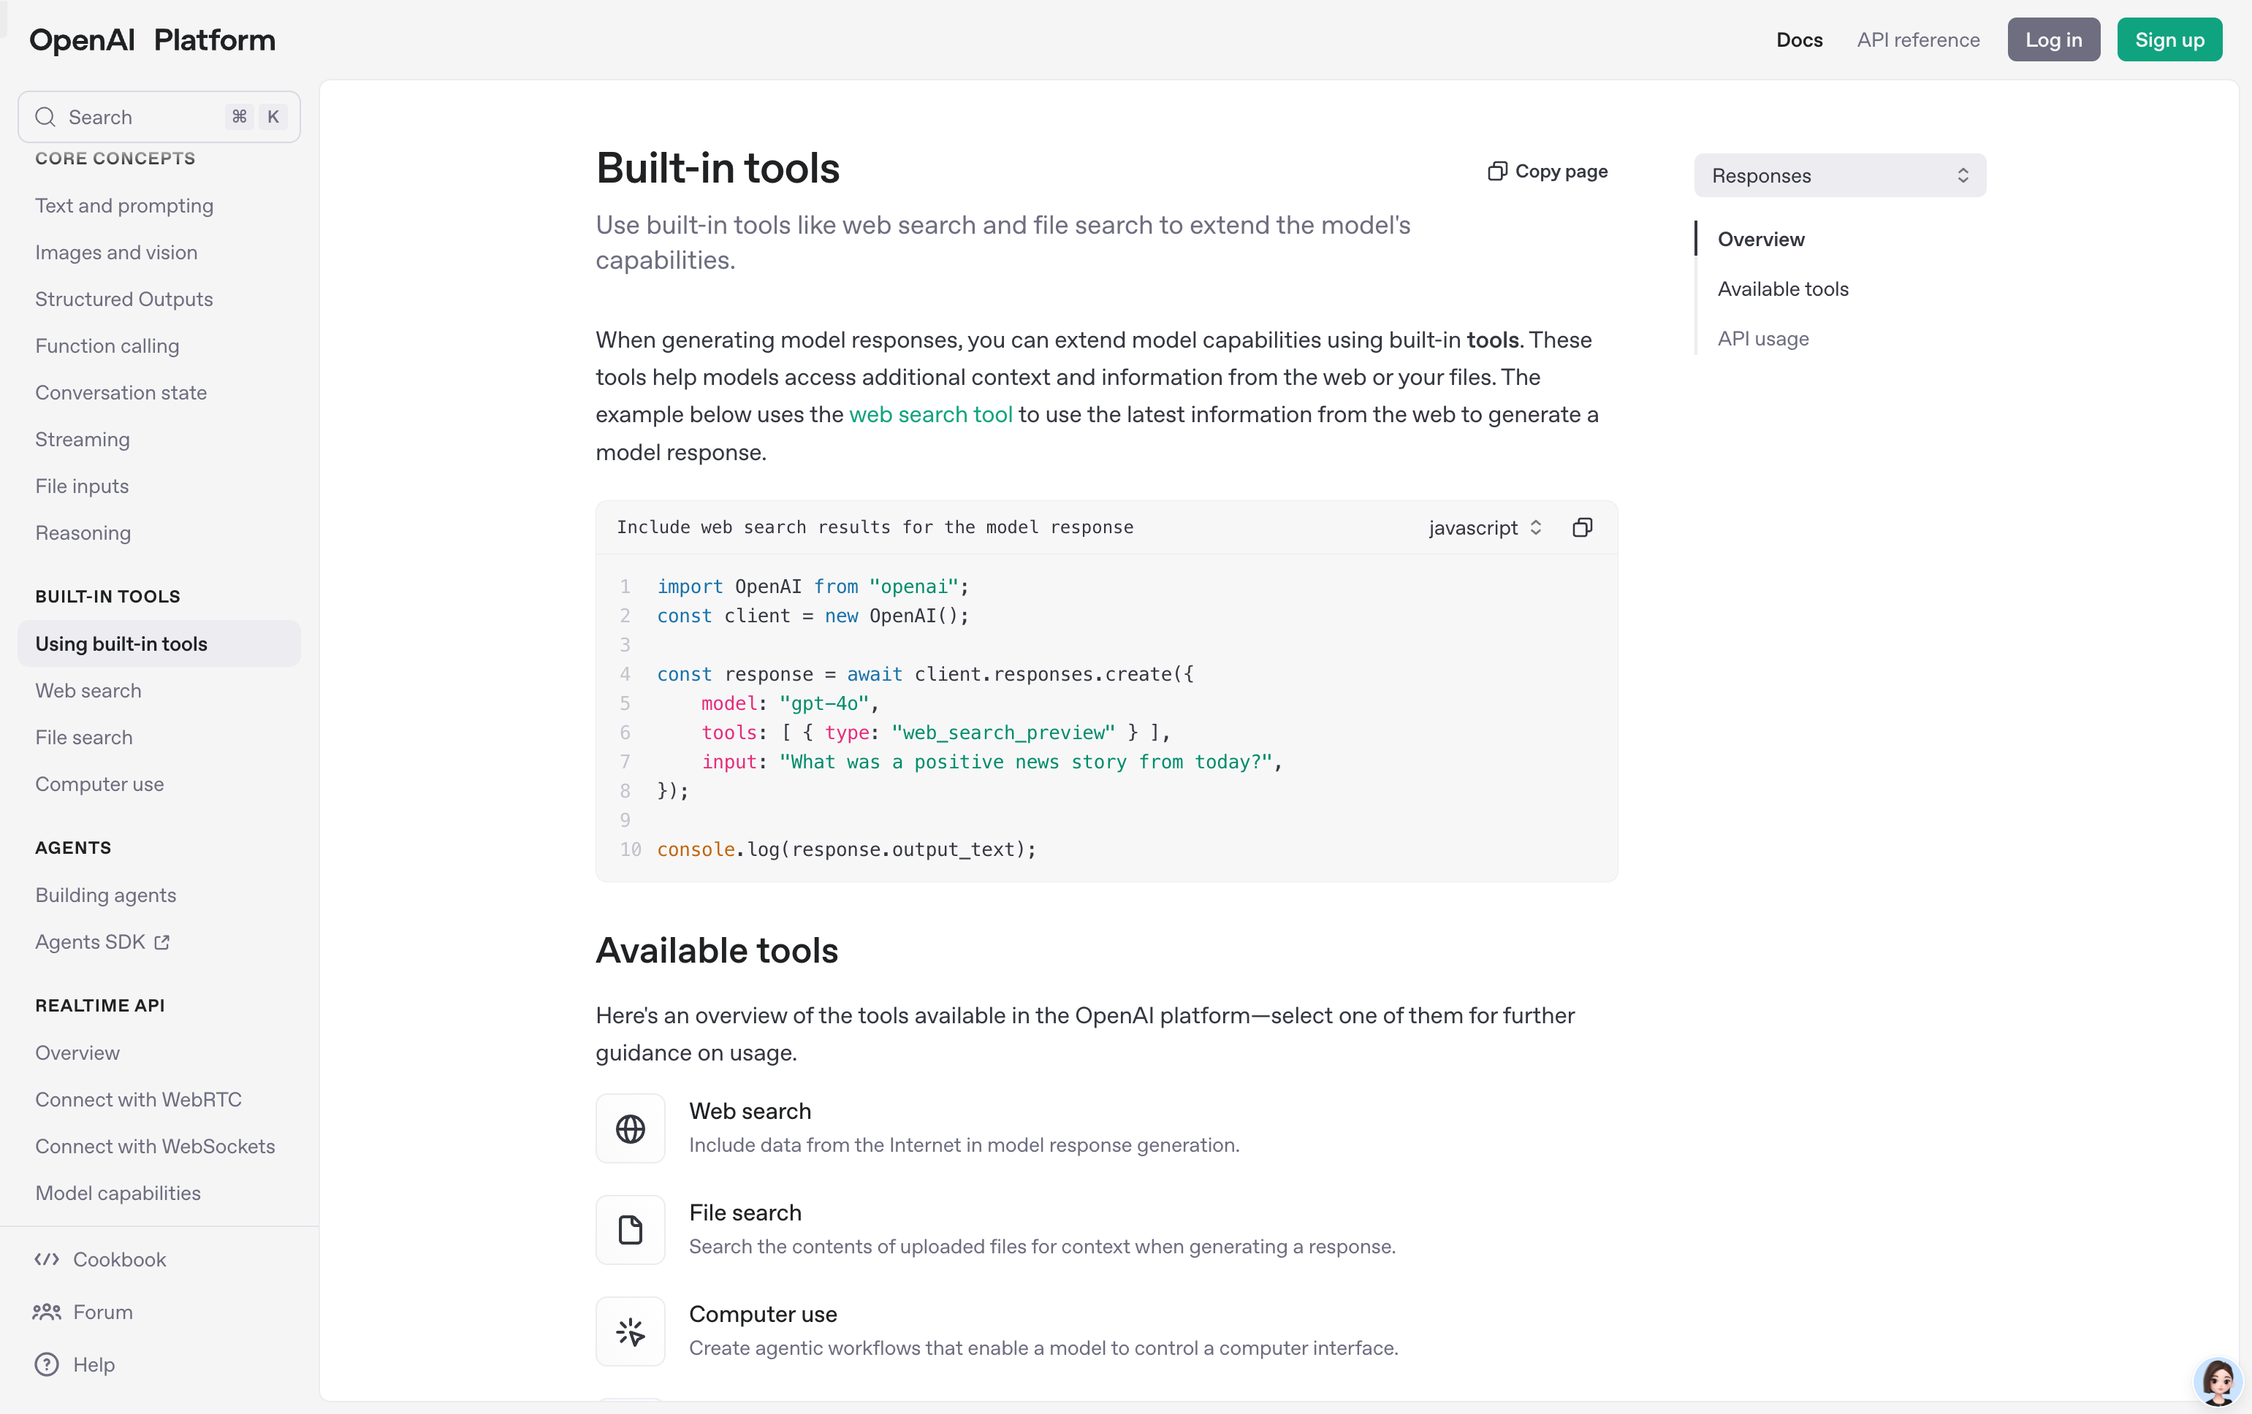2252x1414 pixels.
Task: Click the "web_search_preview" string in code
Action: click(1003, 733)
